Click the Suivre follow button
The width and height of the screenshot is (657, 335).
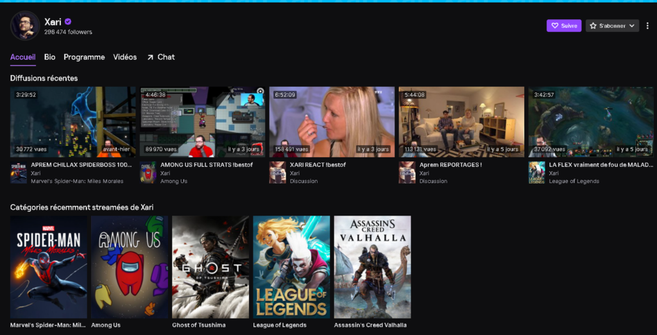(563, 26)
